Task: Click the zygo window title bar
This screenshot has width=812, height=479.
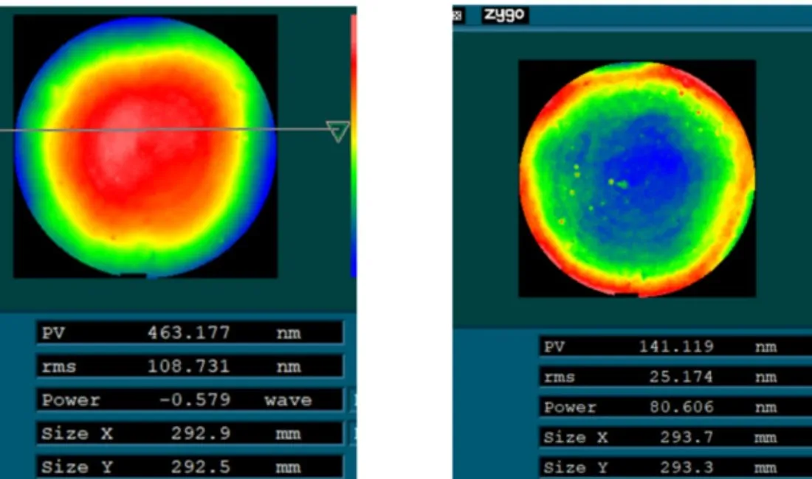Action: (x=632, y=15)
